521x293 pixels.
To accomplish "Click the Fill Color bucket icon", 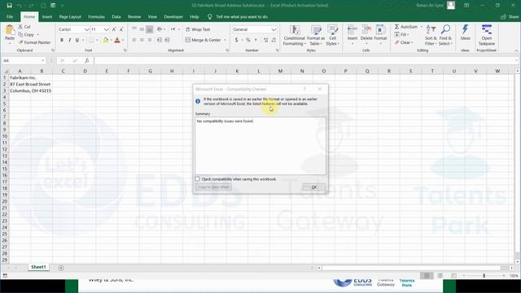I will click(x=106, y=40).
